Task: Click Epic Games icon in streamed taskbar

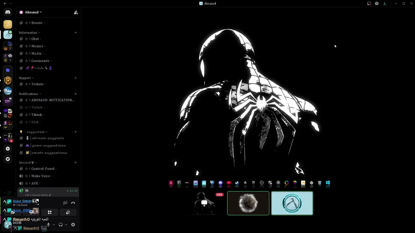Action: pyautogui.click(x=254, y=183)
